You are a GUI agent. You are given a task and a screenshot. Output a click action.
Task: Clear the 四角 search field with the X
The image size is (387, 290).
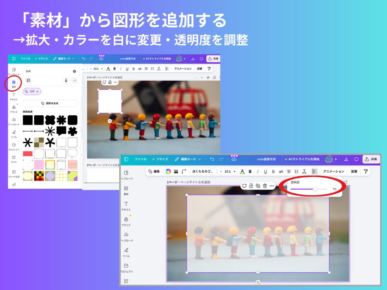(74, 71)
